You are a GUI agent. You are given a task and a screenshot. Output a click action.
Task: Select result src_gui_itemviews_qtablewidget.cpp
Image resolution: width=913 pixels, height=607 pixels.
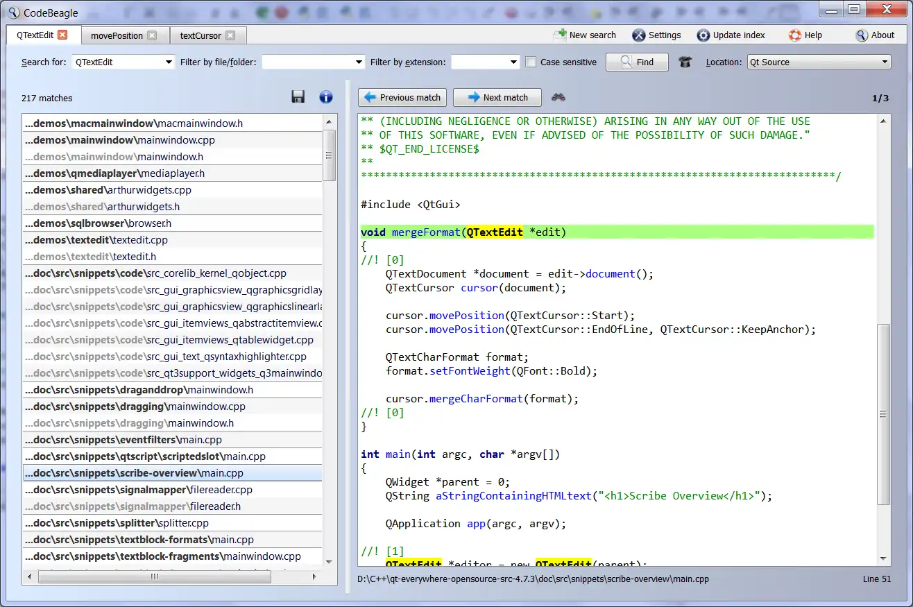point(173,340)
